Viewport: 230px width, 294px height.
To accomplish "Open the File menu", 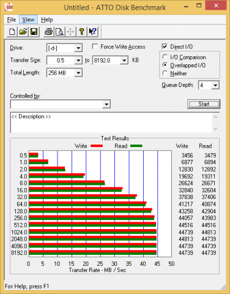I will coord(12,20).
